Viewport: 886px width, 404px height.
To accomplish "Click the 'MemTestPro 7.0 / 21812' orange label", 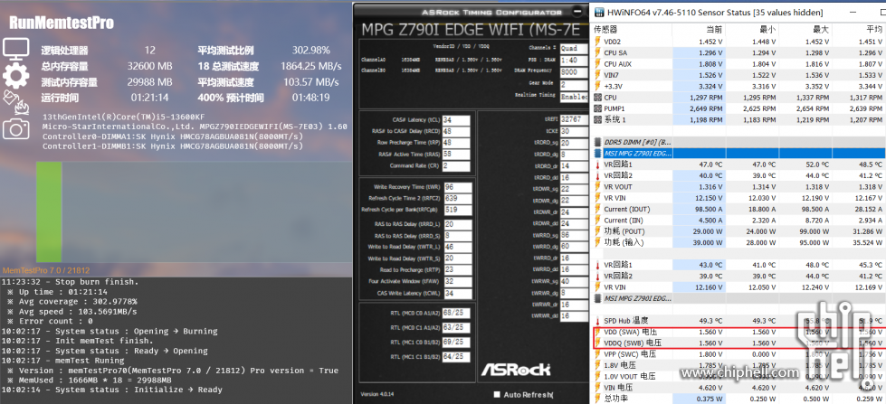I will [46, 270].
